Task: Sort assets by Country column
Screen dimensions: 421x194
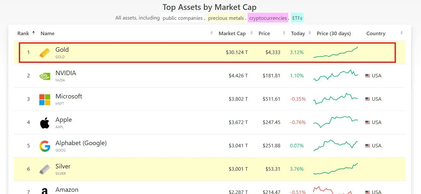Action: click(376, 34)
